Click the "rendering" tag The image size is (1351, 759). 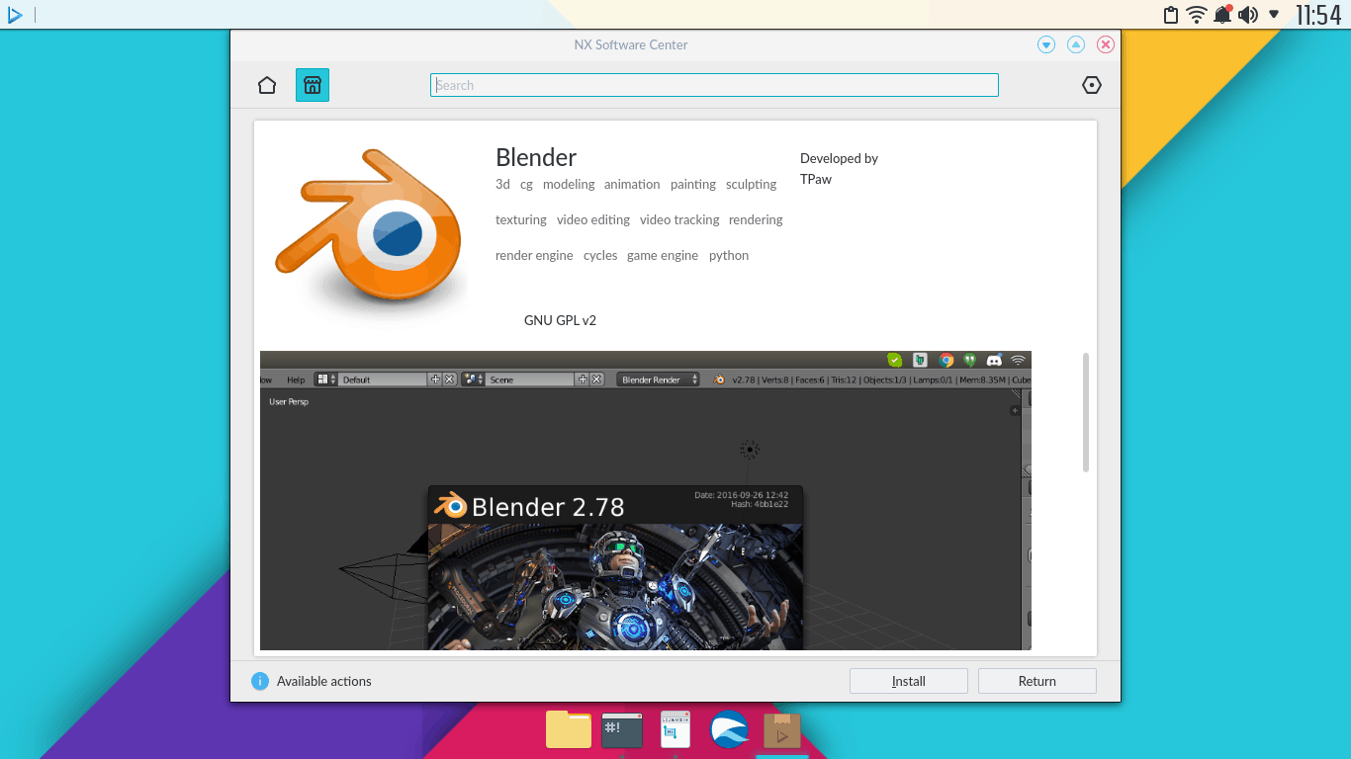tap(756, 219)
